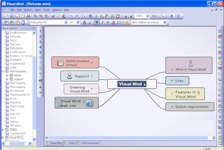
Task: Select the System requirements branch
Action: coord(190,107)
